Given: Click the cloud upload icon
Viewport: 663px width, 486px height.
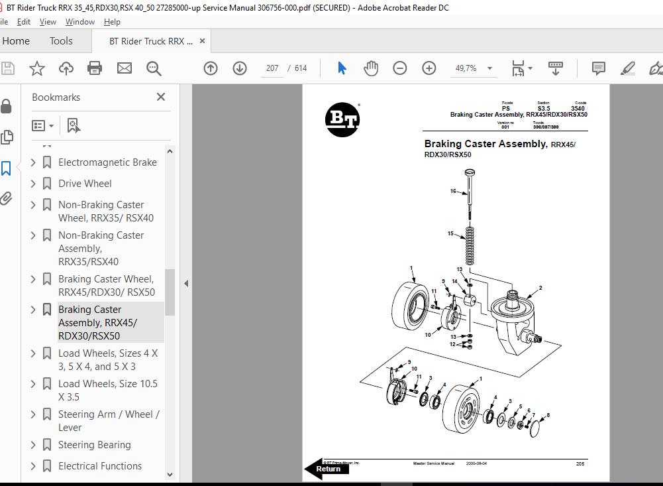Looking at the screenshot, I should coord(66,68).
